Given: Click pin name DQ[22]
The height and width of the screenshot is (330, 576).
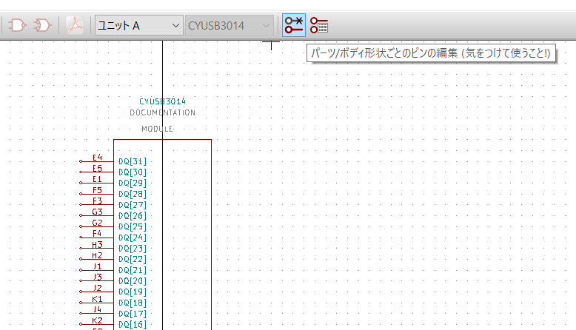Looking at the screenshot, I should click(x=133, y=259).
